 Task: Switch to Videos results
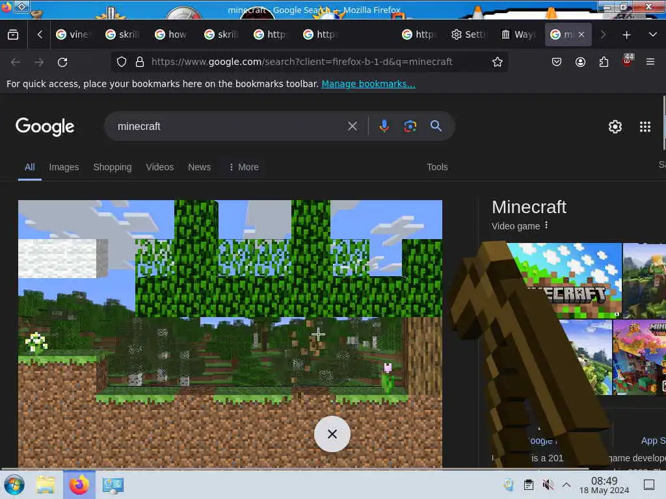click(x=160, y=167)
